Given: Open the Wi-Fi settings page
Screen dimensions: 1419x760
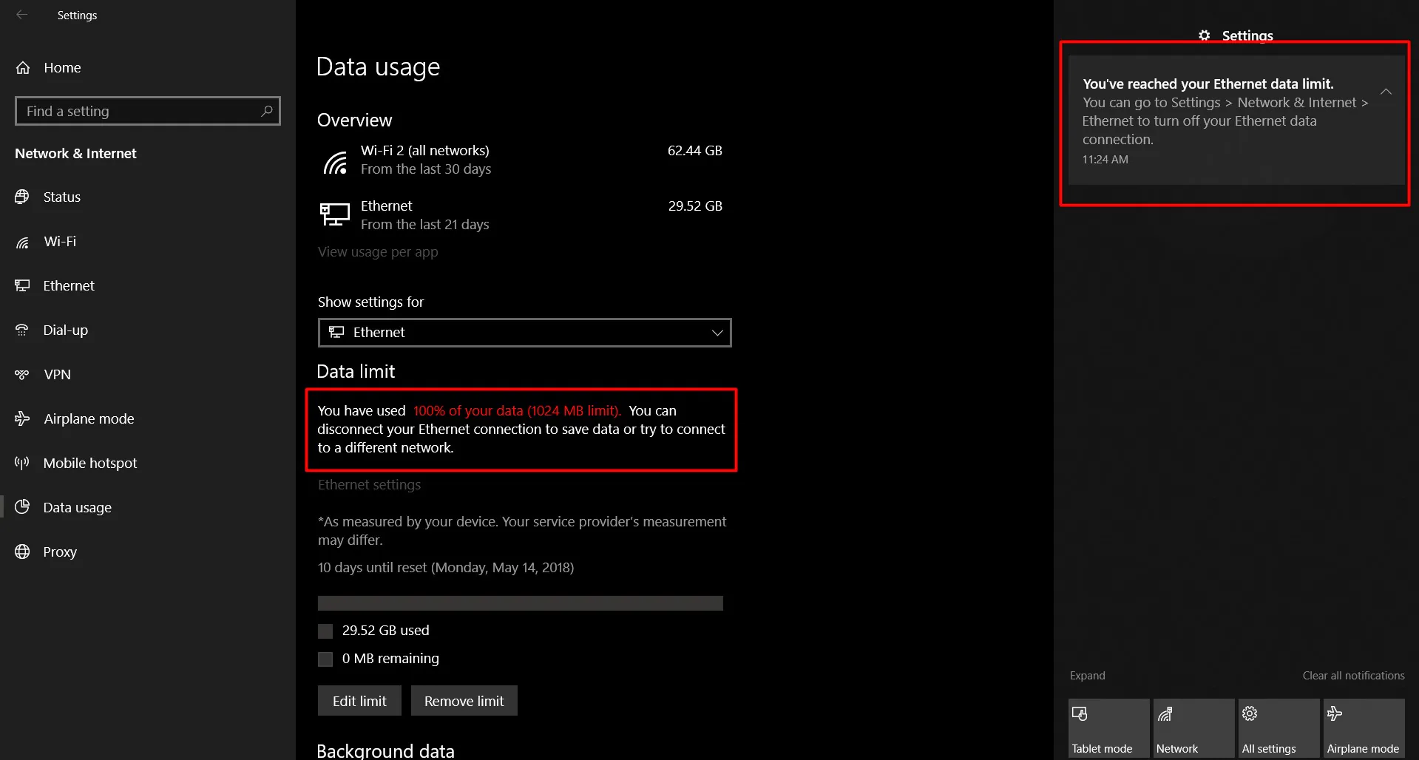Looking at the screenshot, I should [148, 242].
